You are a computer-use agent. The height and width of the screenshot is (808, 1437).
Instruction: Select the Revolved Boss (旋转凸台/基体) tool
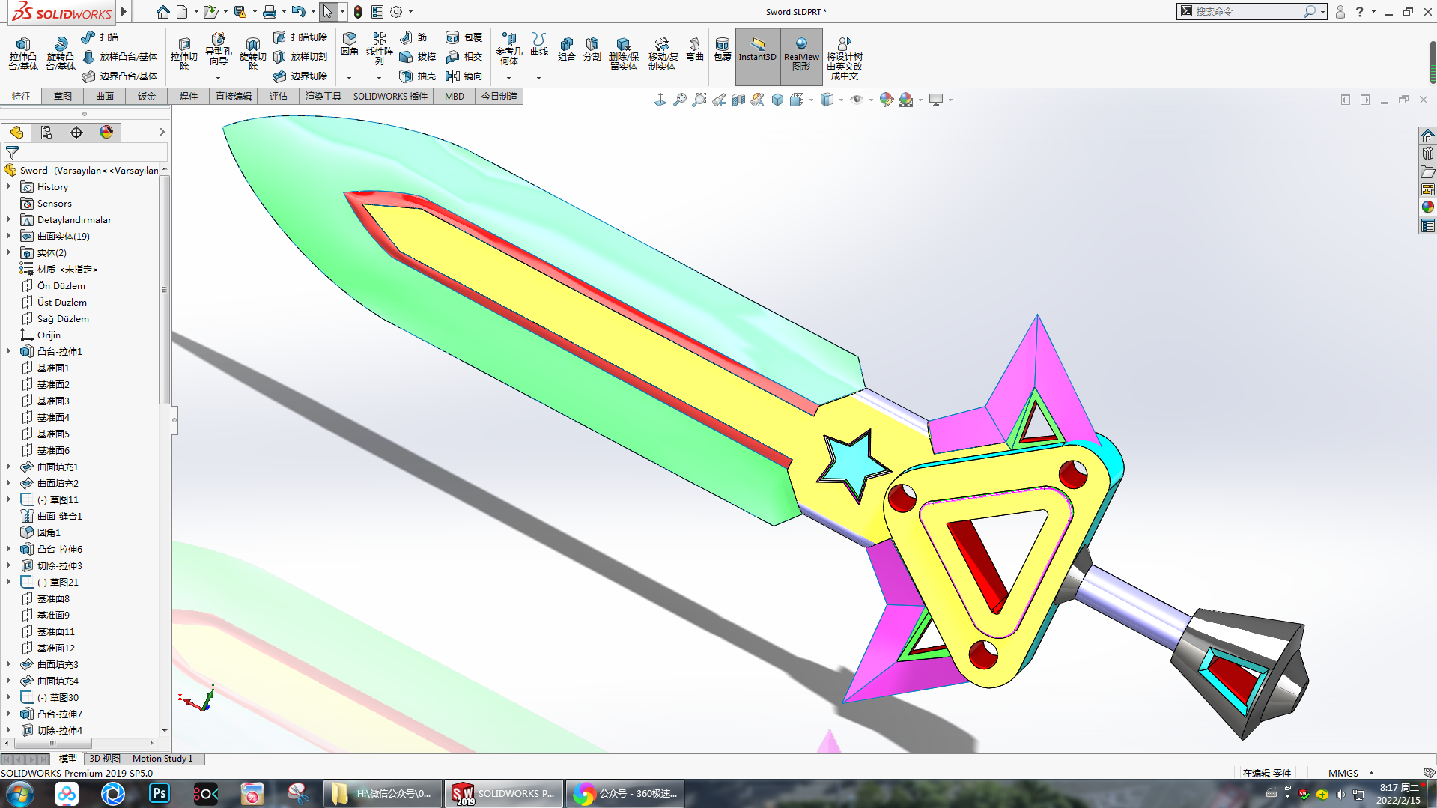pyautogui.click(x=60, y=54)
